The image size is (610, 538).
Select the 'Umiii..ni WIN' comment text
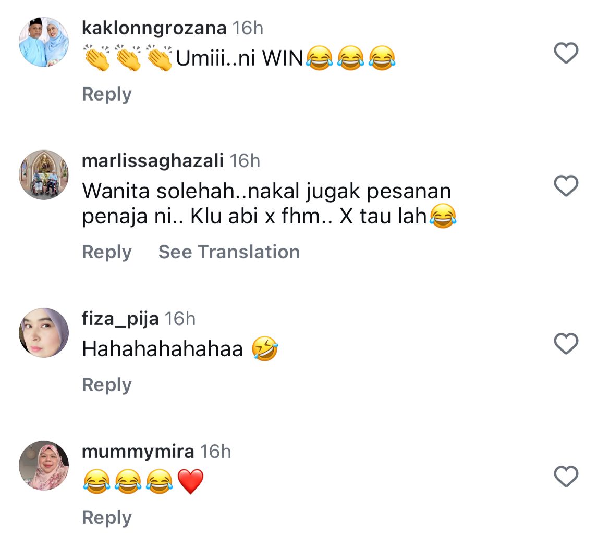click(x=239, y=58)
